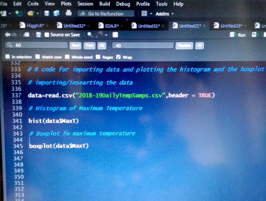Click line number 350 in the gutter
The image size is (266, 201).
(x=19, y=177)
